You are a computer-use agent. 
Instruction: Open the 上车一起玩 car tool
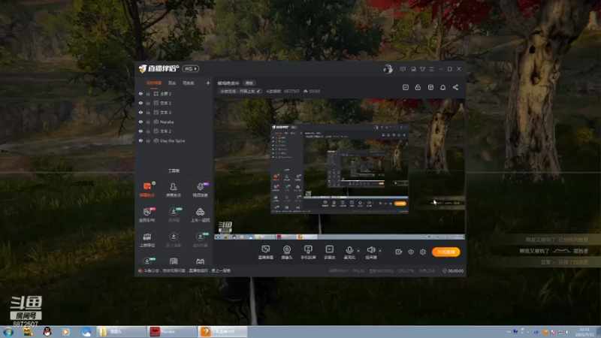(200, 215)
